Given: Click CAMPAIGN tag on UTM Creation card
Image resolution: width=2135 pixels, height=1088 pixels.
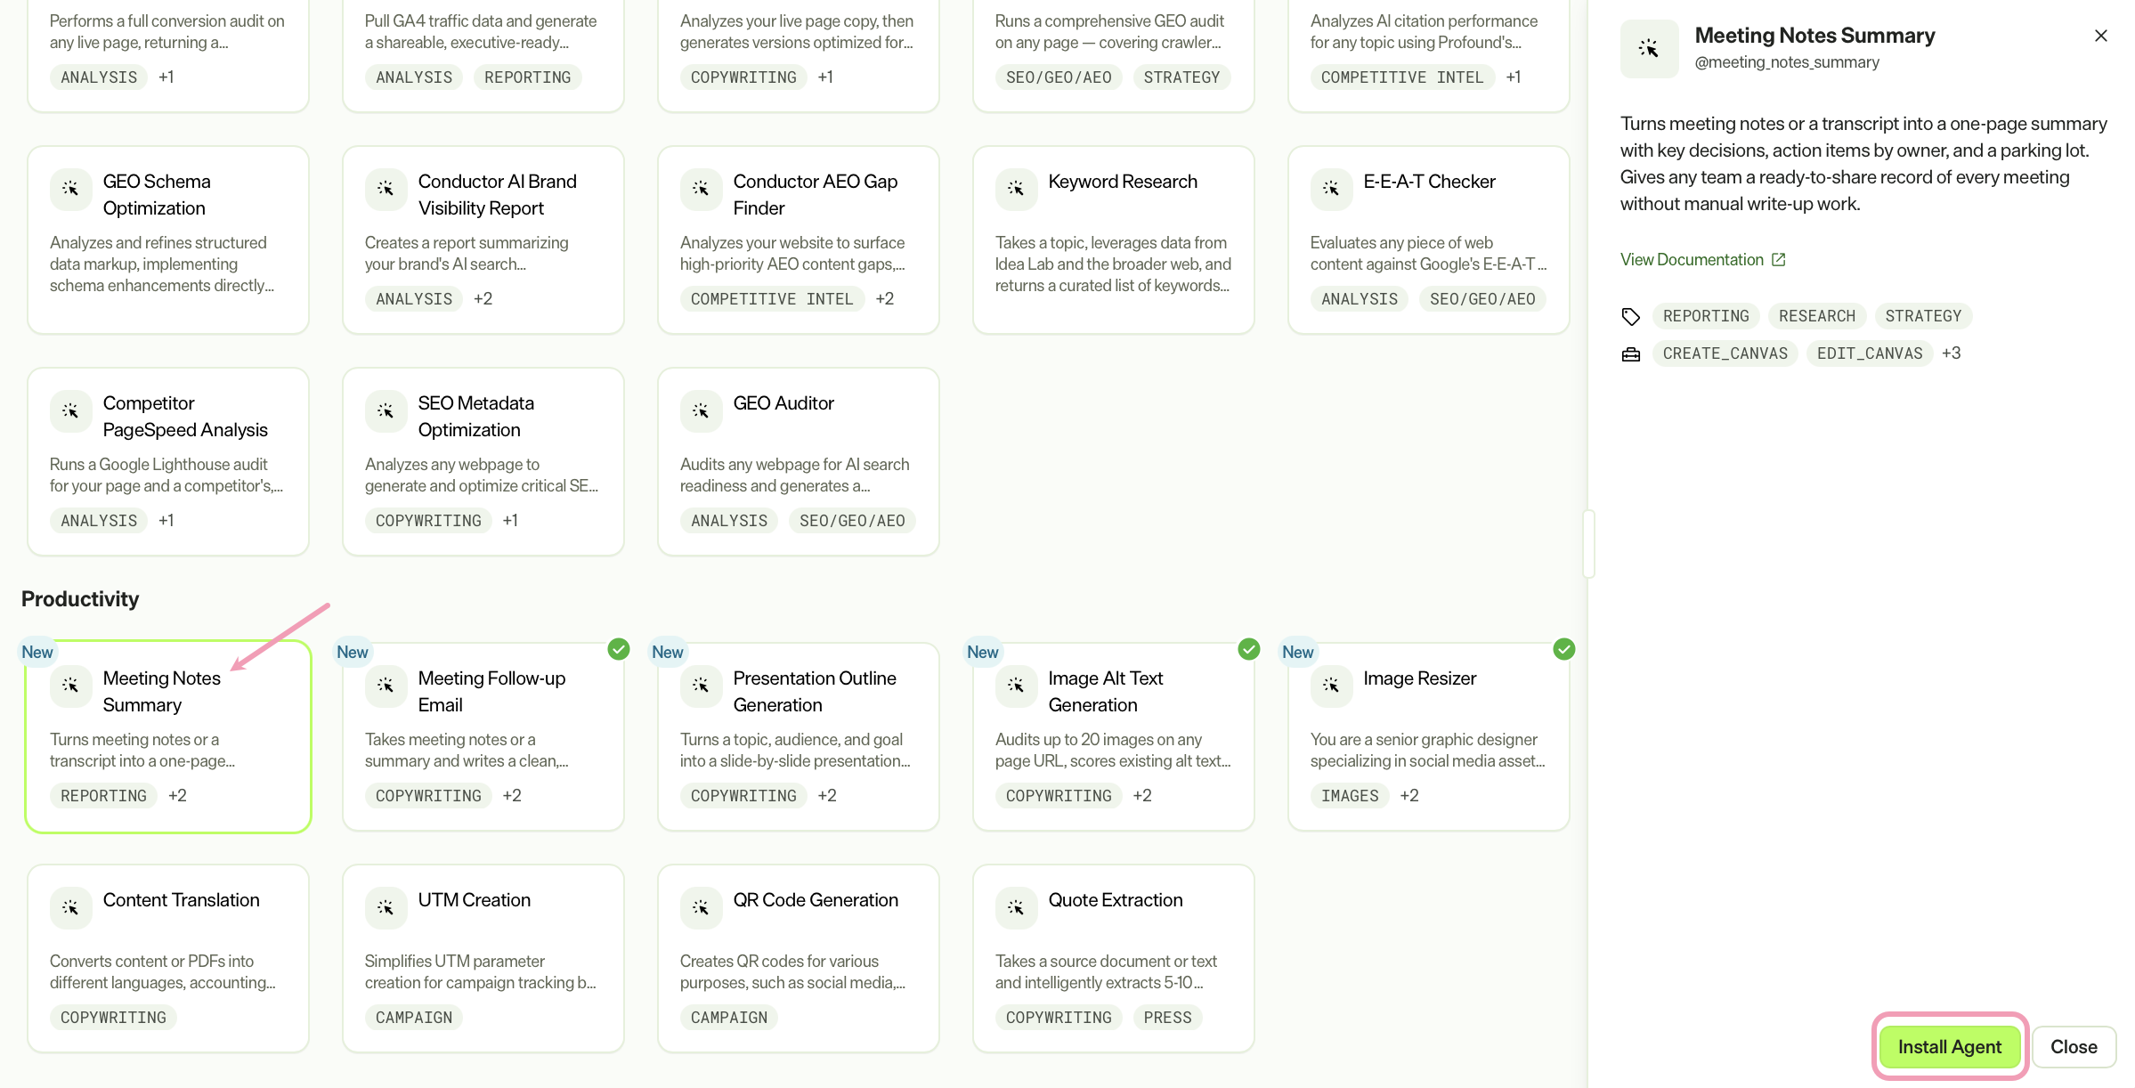Looking at the screenshot, I should point(413,1018).
